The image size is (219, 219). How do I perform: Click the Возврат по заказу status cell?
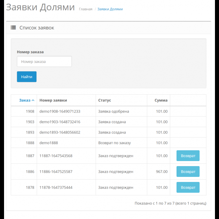point(114,143)
